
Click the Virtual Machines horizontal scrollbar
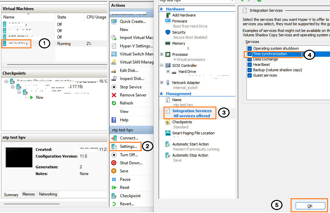[57, 64]
